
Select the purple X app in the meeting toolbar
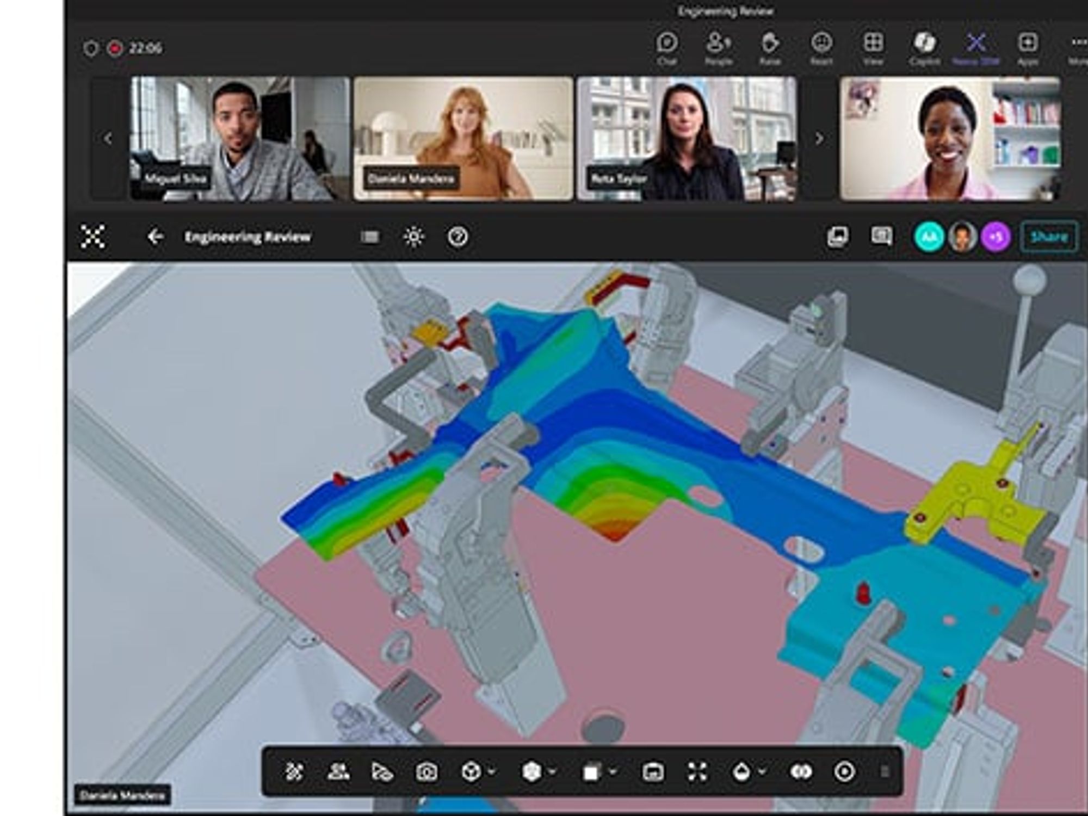click(x=976, y=48)
